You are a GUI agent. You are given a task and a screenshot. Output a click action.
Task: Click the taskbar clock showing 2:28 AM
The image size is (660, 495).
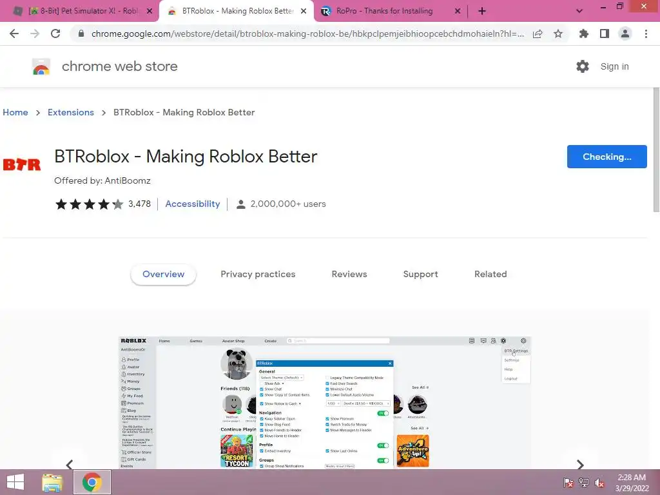[x=632, y=482]
